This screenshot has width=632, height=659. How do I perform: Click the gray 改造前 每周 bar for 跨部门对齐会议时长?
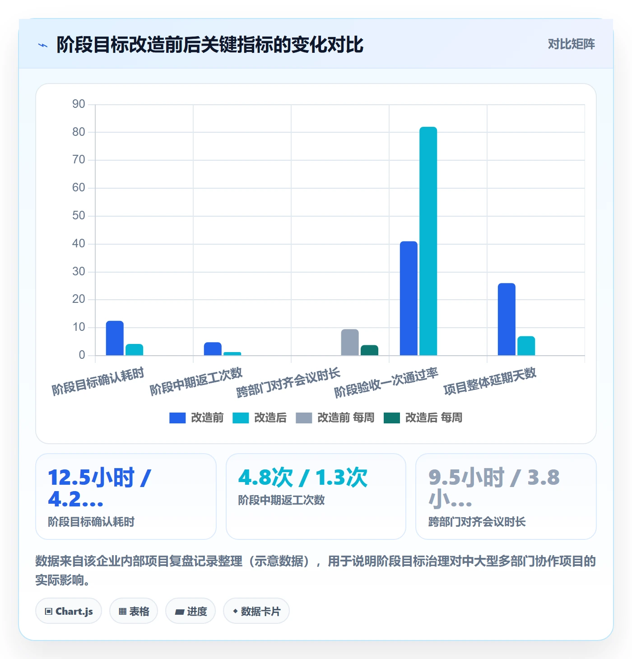[350, 343]
